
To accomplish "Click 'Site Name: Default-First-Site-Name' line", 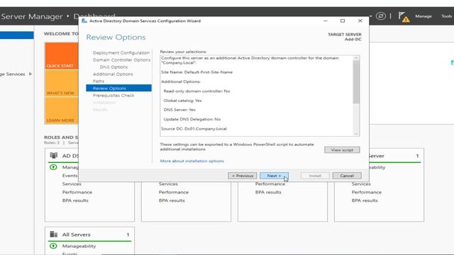I will pos(197,72).
